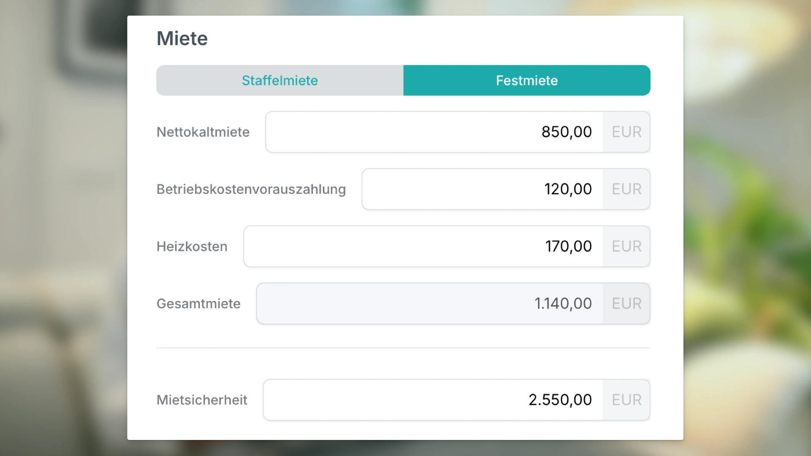Click the Nettokaltmiete label
Image resolution: width=811 pixels, height=456 pixels.
[203, 132]
